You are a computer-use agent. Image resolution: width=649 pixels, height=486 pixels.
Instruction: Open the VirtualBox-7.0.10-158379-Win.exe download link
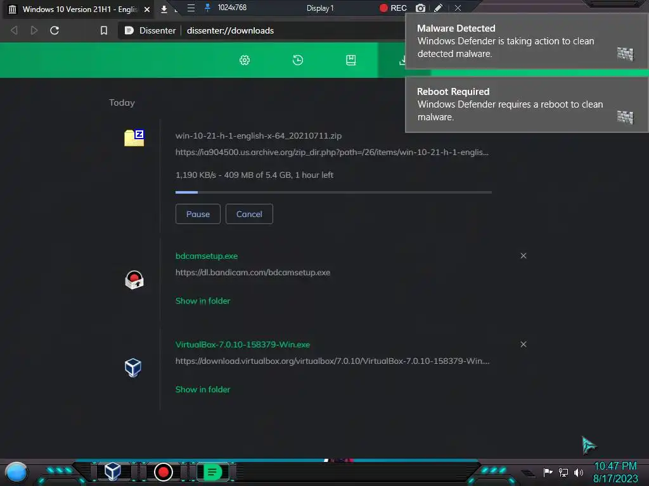click(x=243, y=345)
